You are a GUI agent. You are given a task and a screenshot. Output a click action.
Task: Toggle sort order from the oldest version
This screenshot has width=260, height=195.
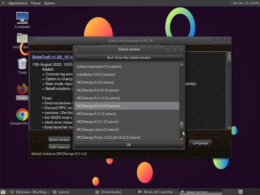coord(129,58)
